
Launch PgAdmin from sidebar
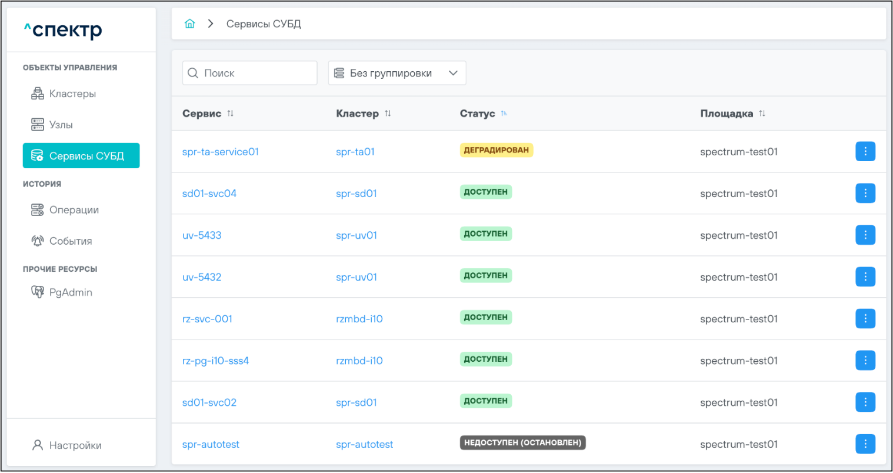(x=70, y=292)
